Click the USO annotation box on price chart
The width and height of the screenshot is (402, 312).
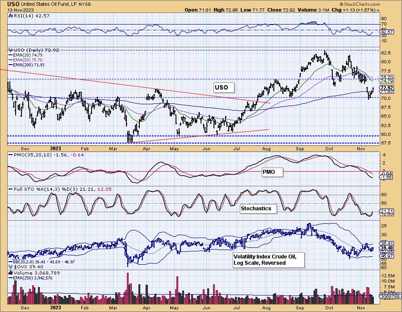[x=224, y=87]
